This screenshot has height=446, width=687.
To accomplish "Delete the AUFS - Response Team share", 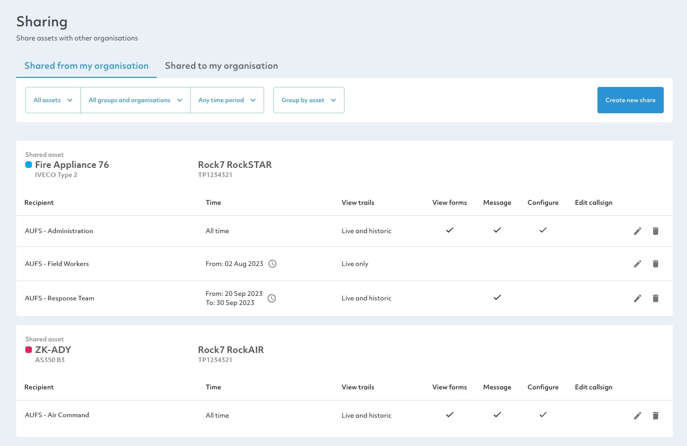I will pyautogui.click(x=656, y=298).
